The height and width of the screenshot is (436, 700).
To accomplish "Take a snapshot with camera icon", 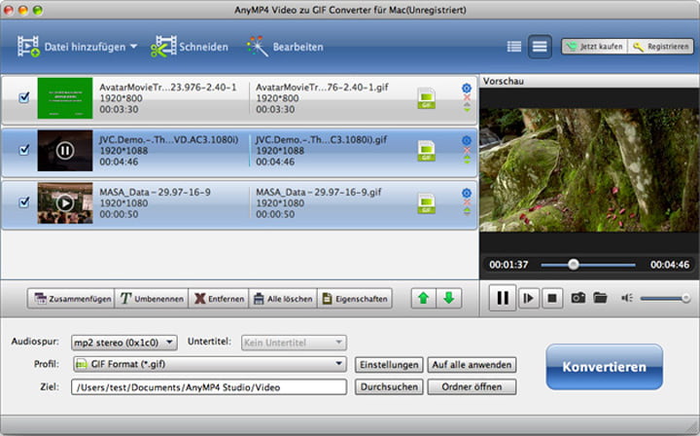I will [x=578, y=298].
